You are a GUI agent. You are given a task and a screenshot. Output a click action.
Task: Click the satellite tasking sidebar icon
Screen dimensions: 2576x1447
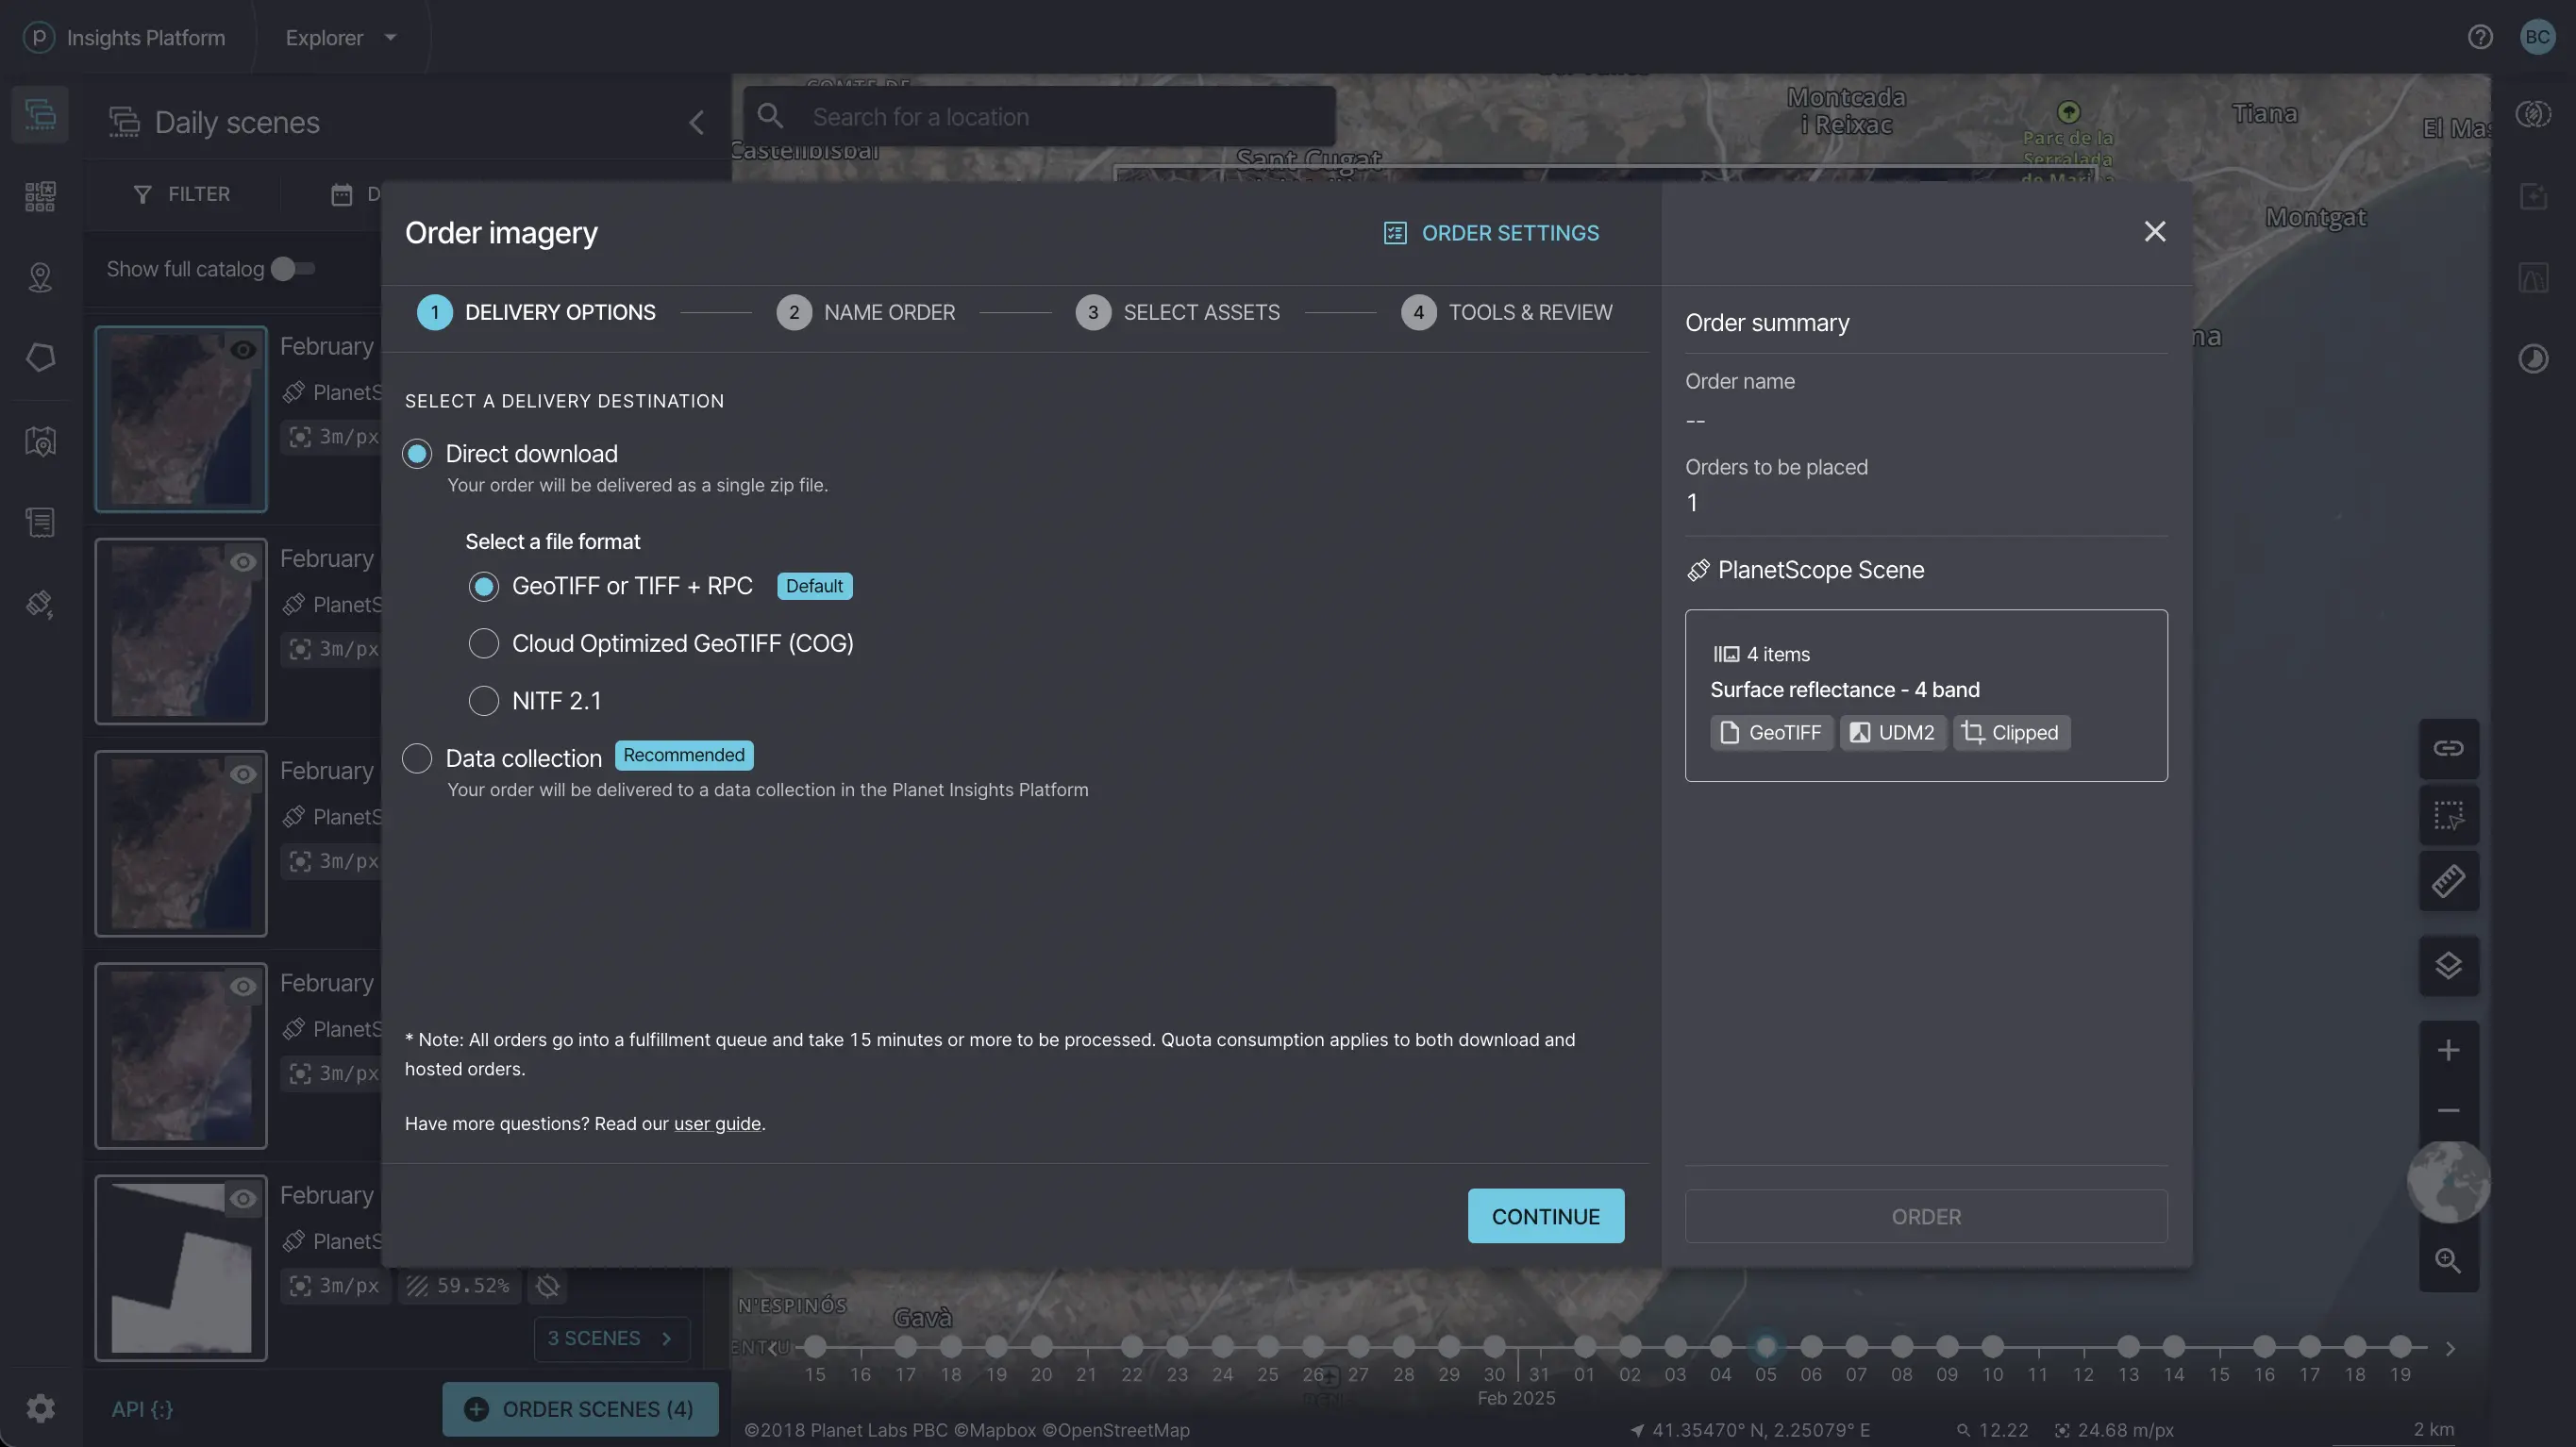[40, 604]
